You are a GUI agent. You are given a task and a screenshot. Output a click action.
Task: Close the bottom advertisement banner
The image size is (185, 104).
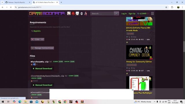(x=133, y=90)
